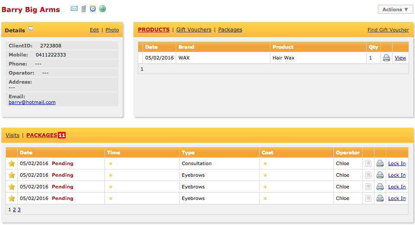Screen dimensions: 415x225
Task: Open the document note icon for Consultation
Action: (x=368, y=163)
